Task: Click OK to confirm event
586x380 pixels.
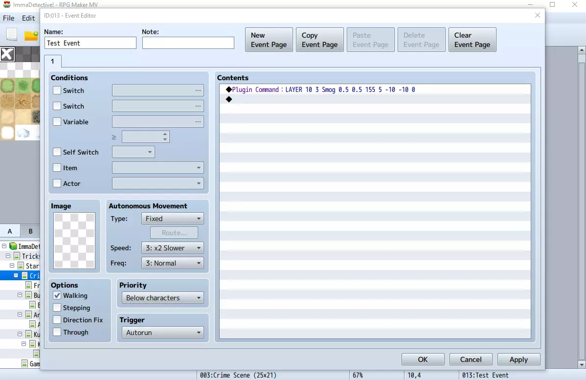Action: click(423, 359)
